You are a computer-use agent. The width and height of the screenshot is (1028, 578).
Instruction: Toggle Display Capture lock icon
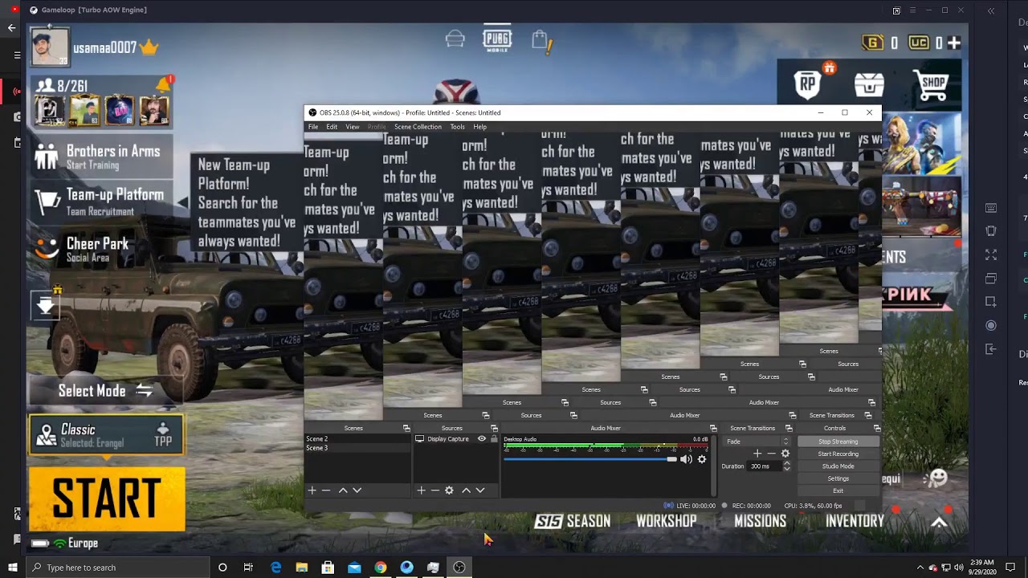494,439
